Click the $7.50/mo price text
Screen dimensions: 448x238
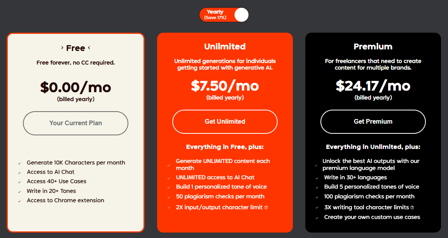pos(225,86)
